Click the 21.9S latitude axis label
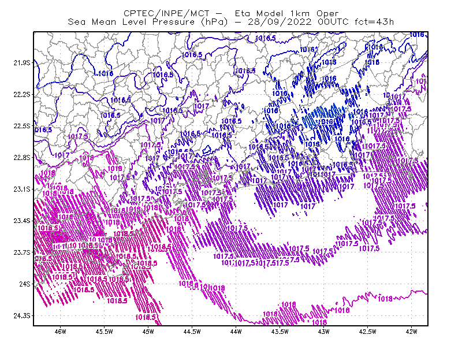Image resolution: width=462 pixels, height=357 pixels. click(x=22, y=63)
